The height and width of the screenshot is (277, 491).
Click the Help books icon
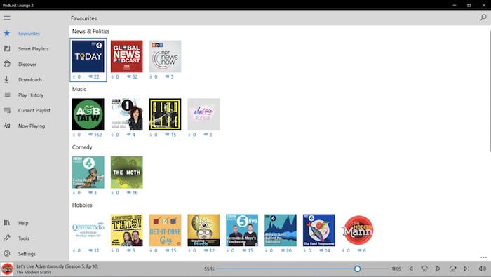click(7, 222)
